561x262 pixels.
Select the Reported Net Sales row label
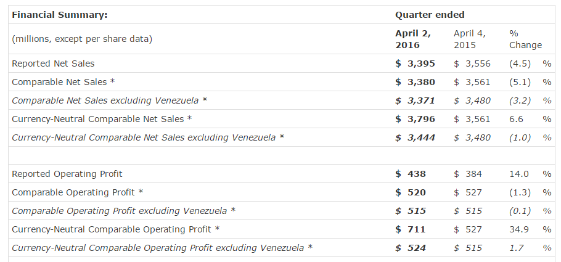53,63
